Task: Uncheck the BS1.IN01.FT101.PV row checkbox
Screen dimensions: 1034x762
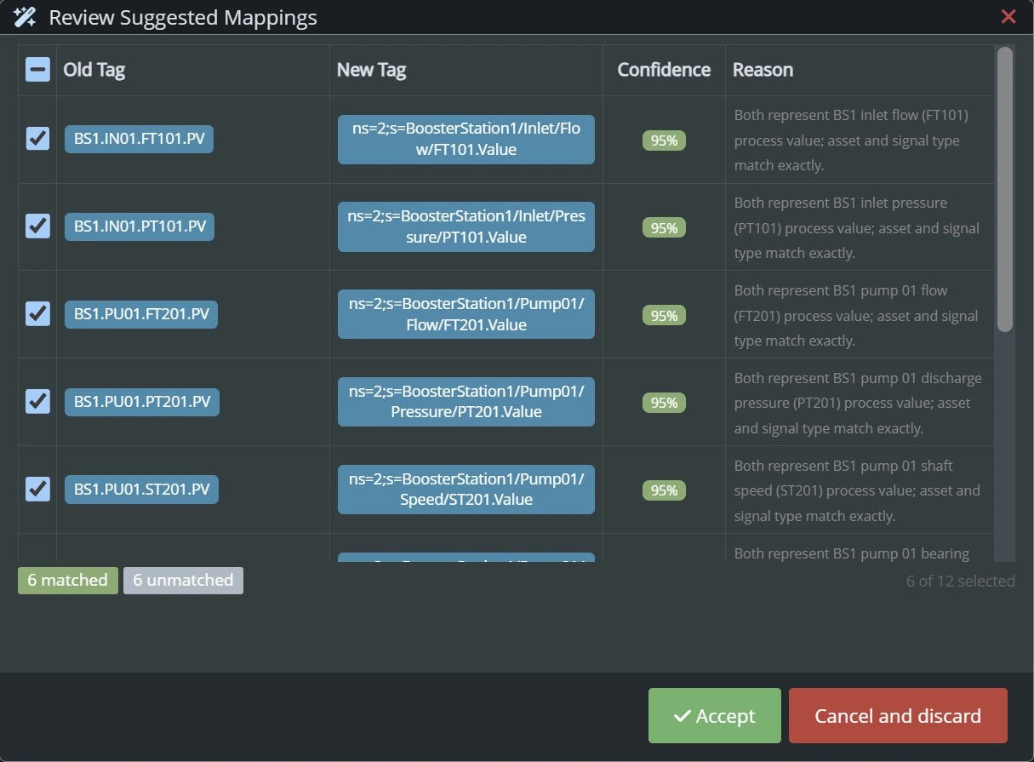Action: (37, 139)
